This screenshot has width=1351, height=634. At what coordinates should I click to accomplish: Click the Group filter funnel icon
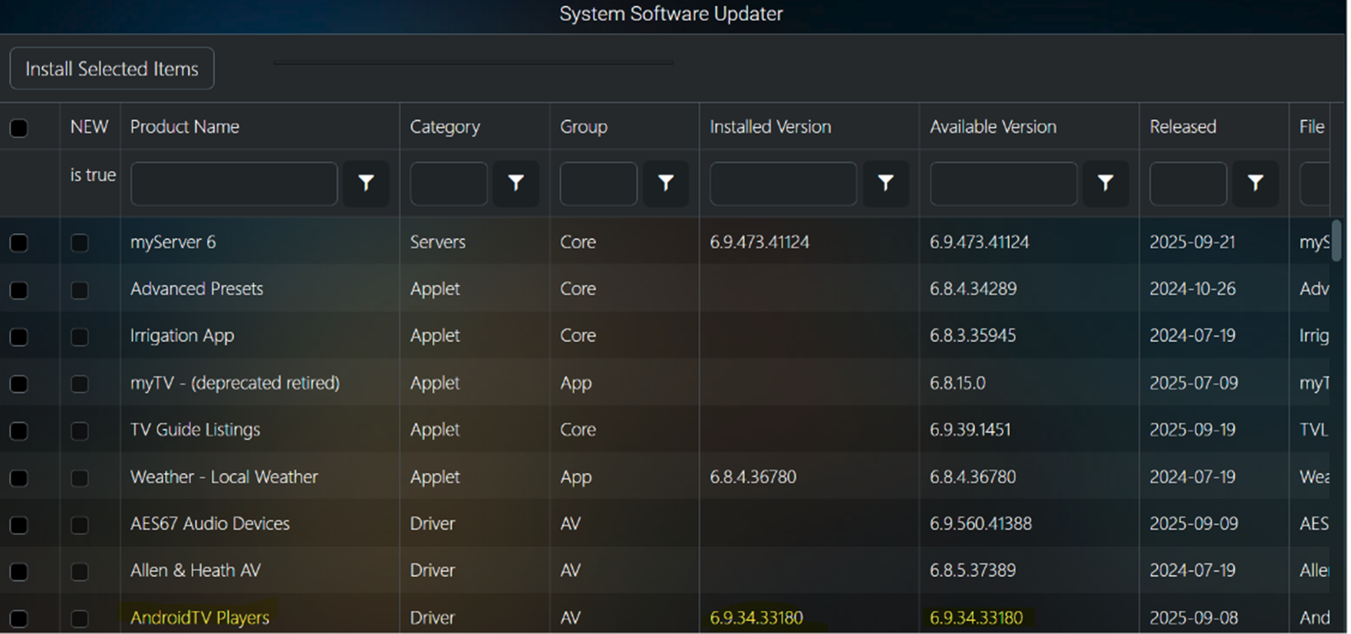[666, 183]
